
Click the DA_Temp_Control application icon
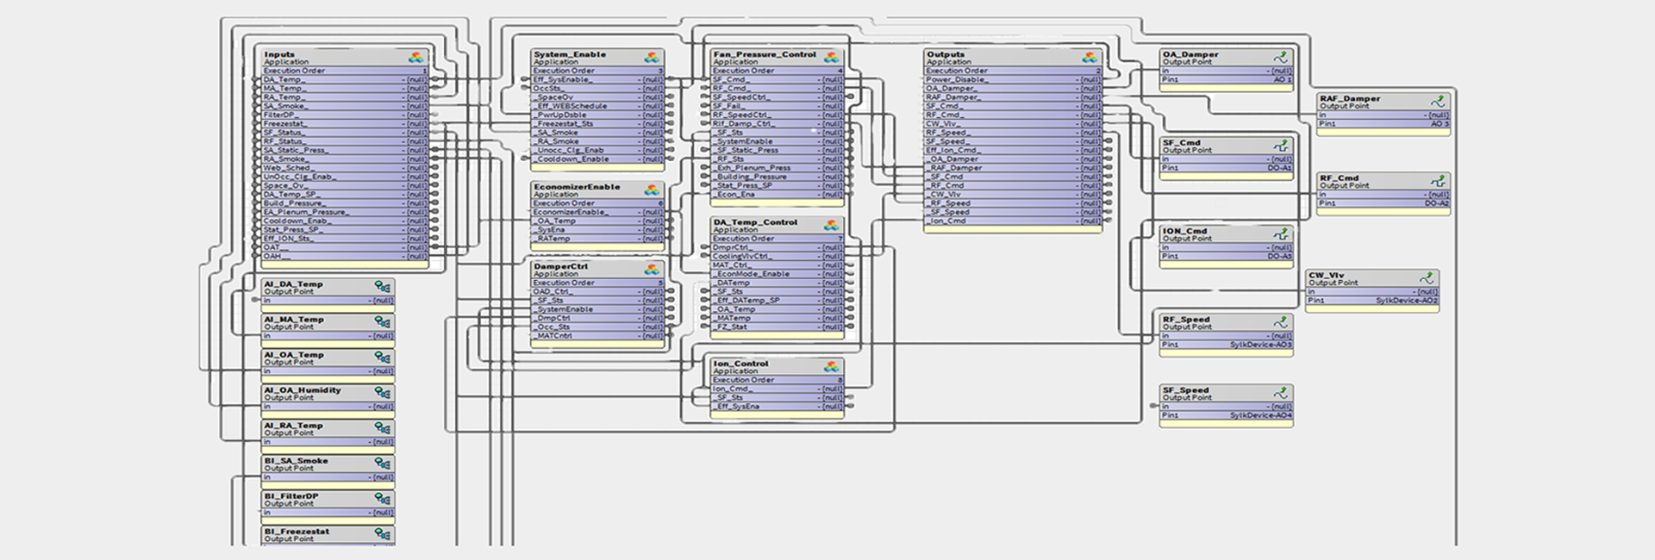pyautogui.click(x=831, y=226)
